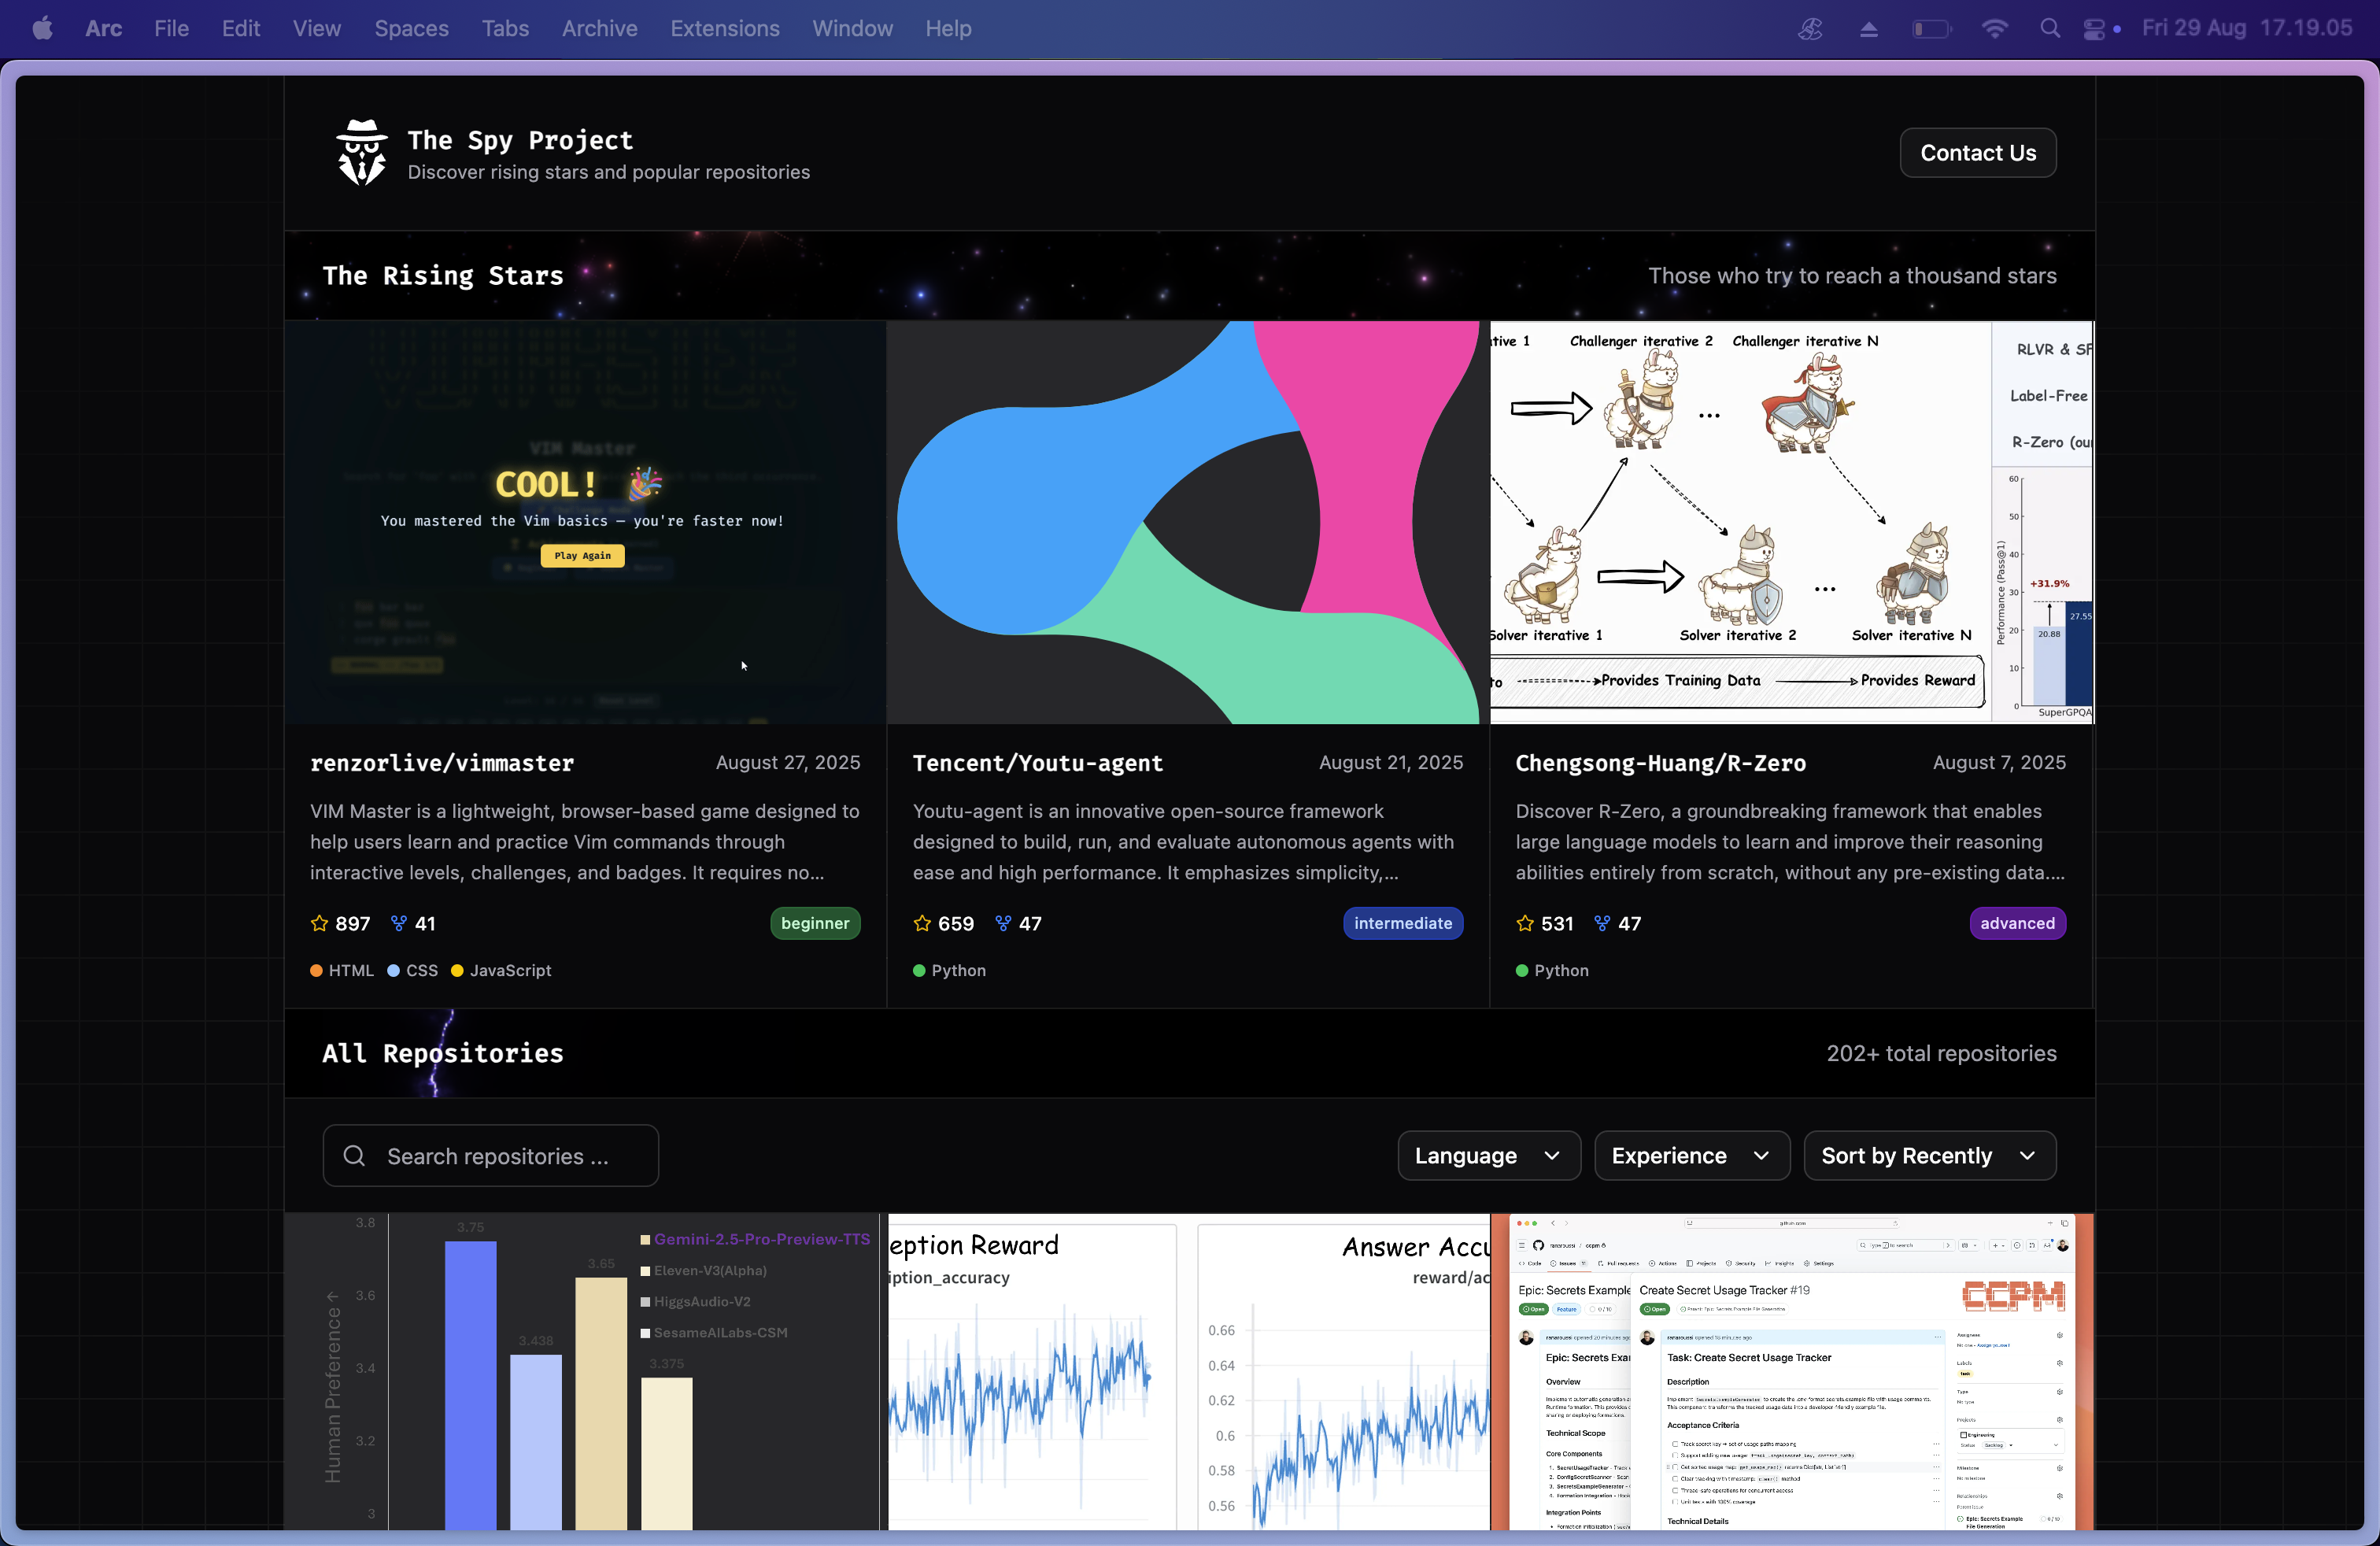Click the fork icon next to 41
This screenshot has width=2380, height=1546.
399,923
